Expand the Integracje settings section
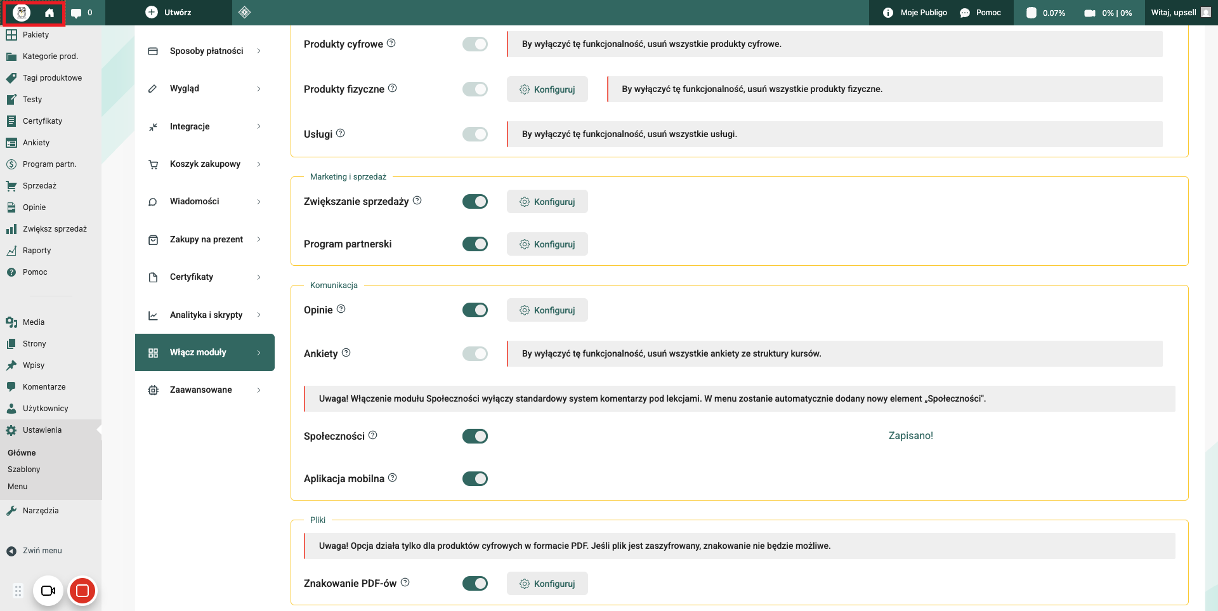The width and height of the screenshot is (1218, 611). click(205, 126)
